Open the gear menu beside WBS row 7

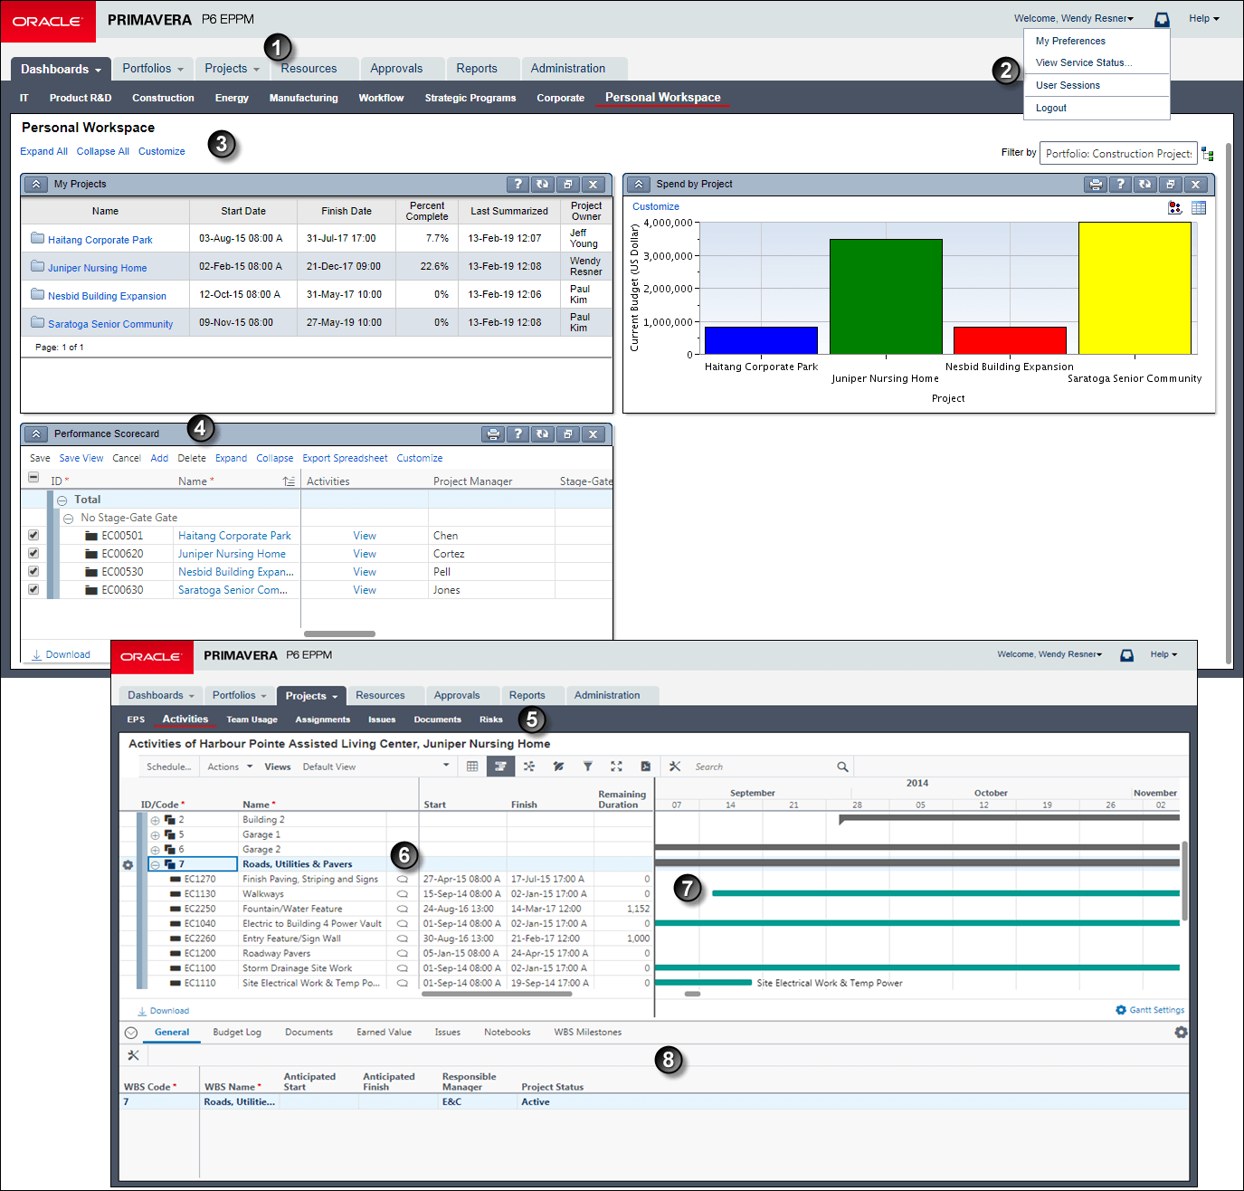[x=128, y=865]
